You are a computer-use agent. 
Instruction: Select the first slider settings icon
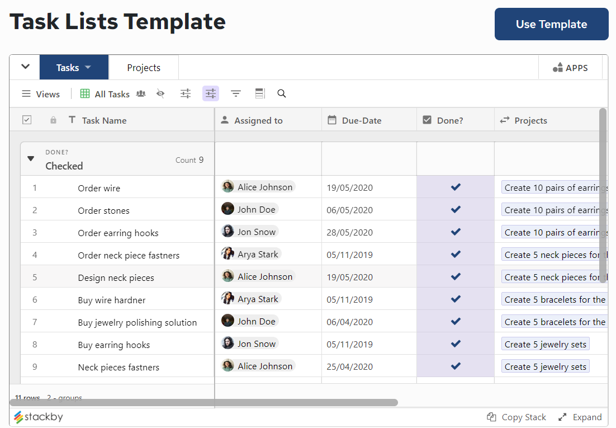point(185,93)
